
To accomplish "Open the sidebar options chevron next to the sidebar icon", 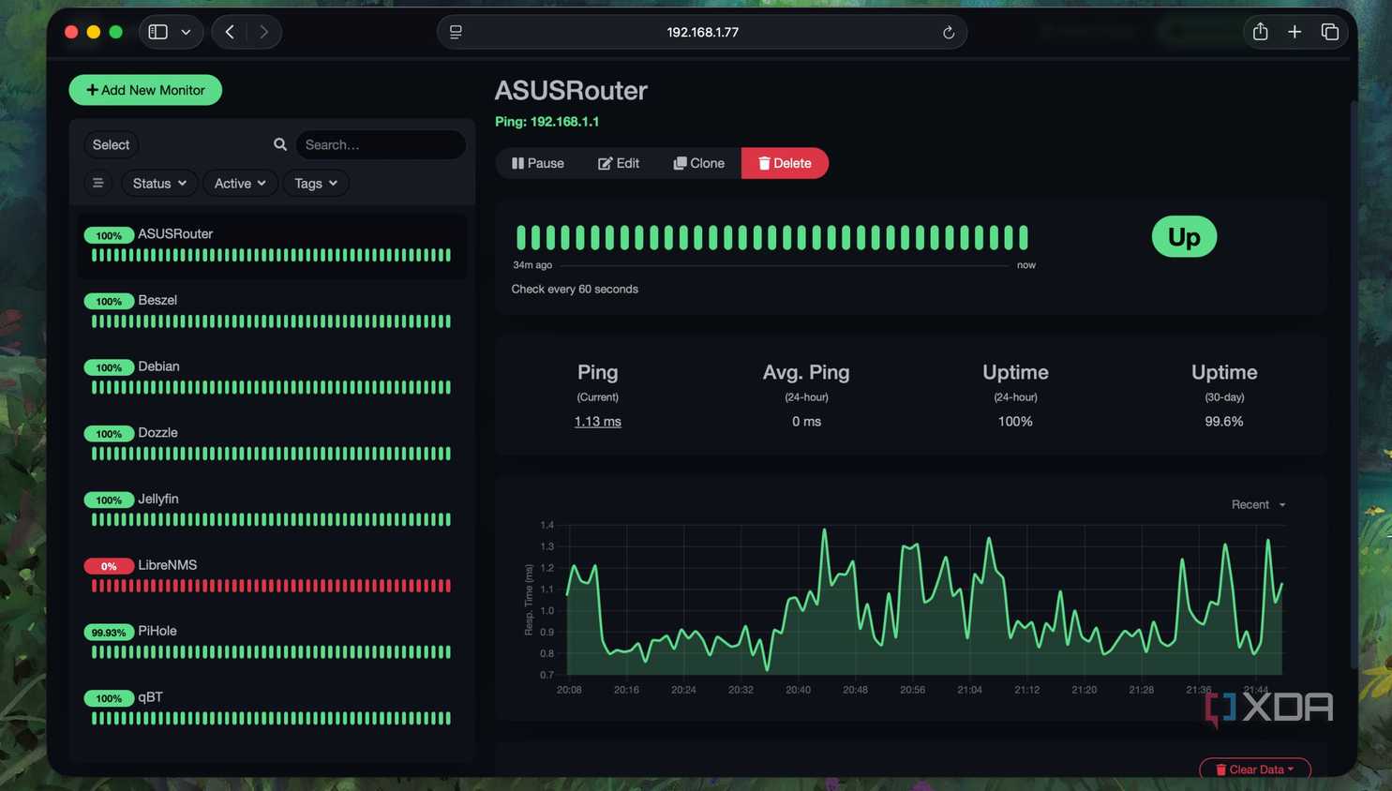I will click(186, 32).
